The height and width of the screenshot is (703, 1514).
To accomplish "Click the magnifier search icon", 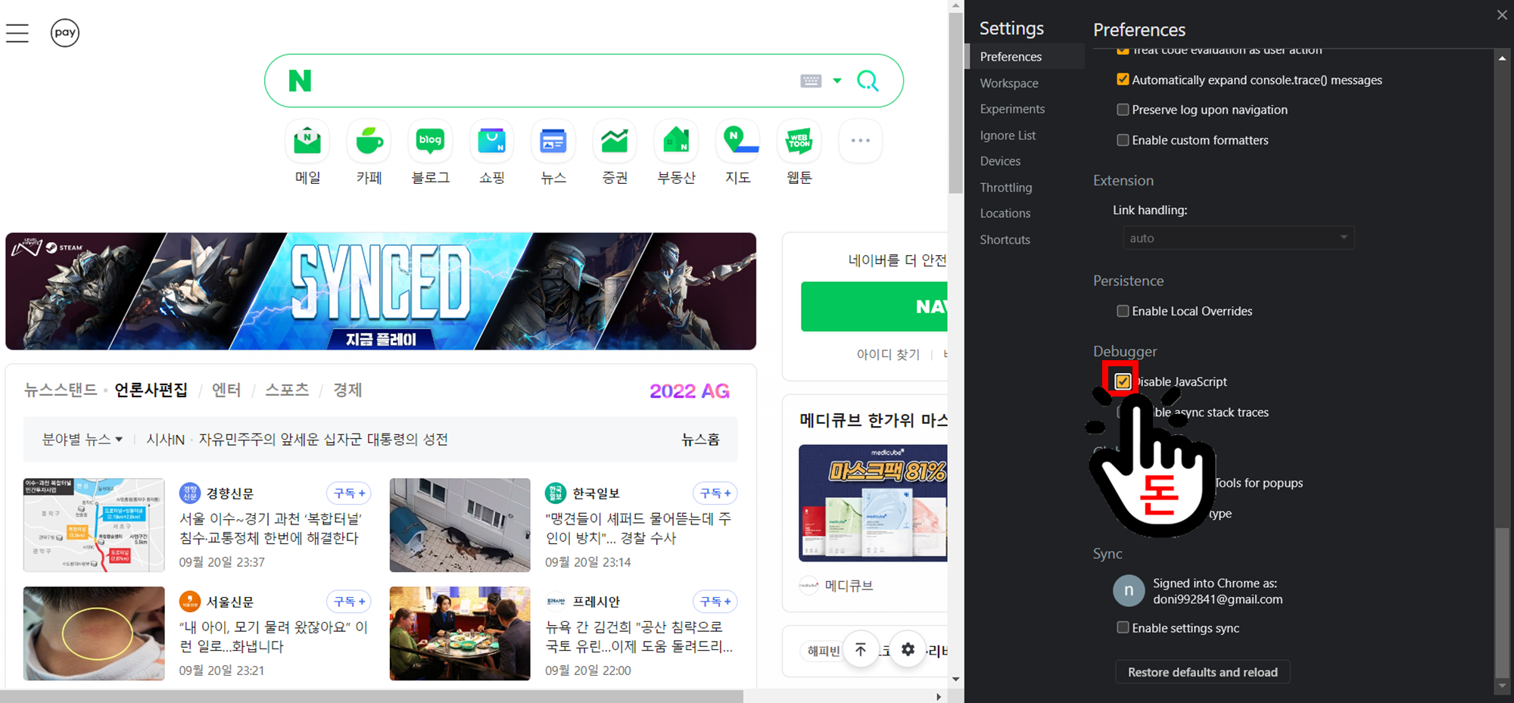I will 868,80.
